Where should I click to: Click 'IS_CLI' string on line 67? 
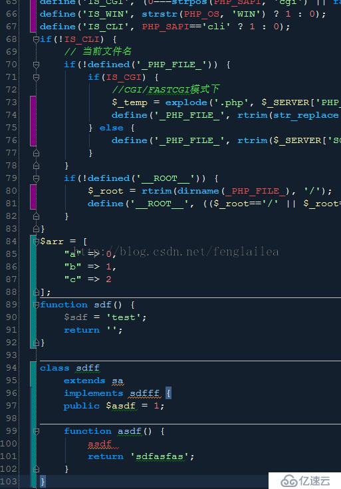click(106, 27)
